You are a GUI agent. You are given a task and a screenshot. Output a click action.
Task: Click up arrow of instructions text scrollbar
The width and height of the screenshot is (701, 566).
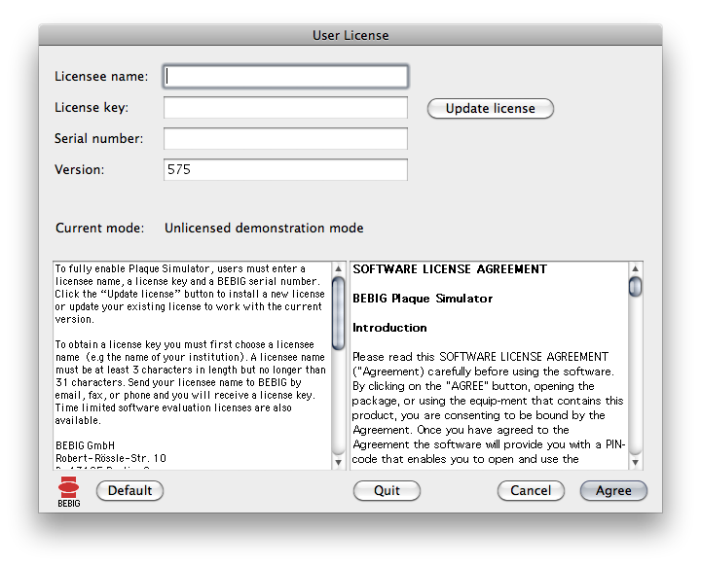[339, 268]
